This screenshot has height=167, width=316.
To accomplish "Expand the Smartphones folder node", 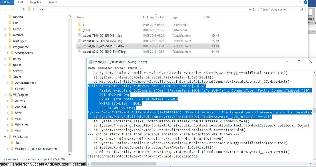I will pyautogui.click(x=7, y=53).
